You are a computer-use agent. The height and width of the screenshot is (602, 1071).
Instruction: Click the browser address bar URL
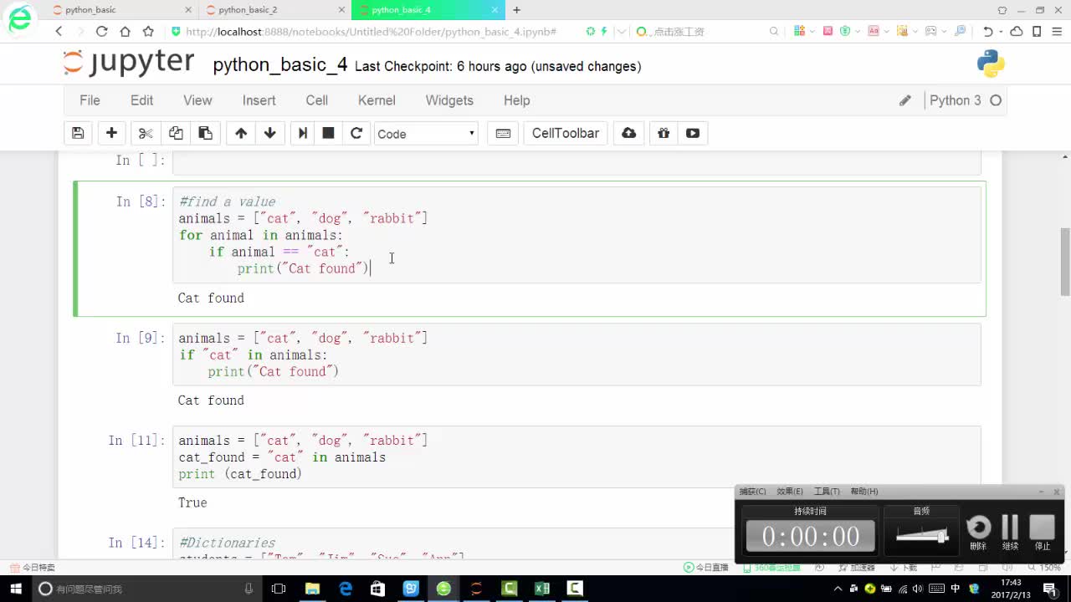[x=371, y=31]
